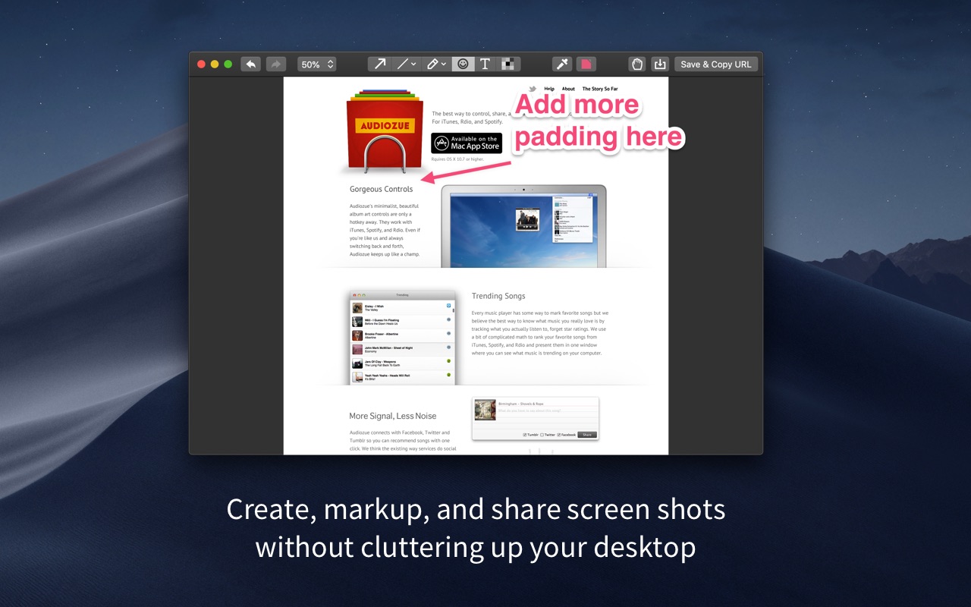Image resolution: width=971 pixels, height=607 pixels.
Task: Toggle the Tumblr checkbox in share dialog
Action: [525, 435]
